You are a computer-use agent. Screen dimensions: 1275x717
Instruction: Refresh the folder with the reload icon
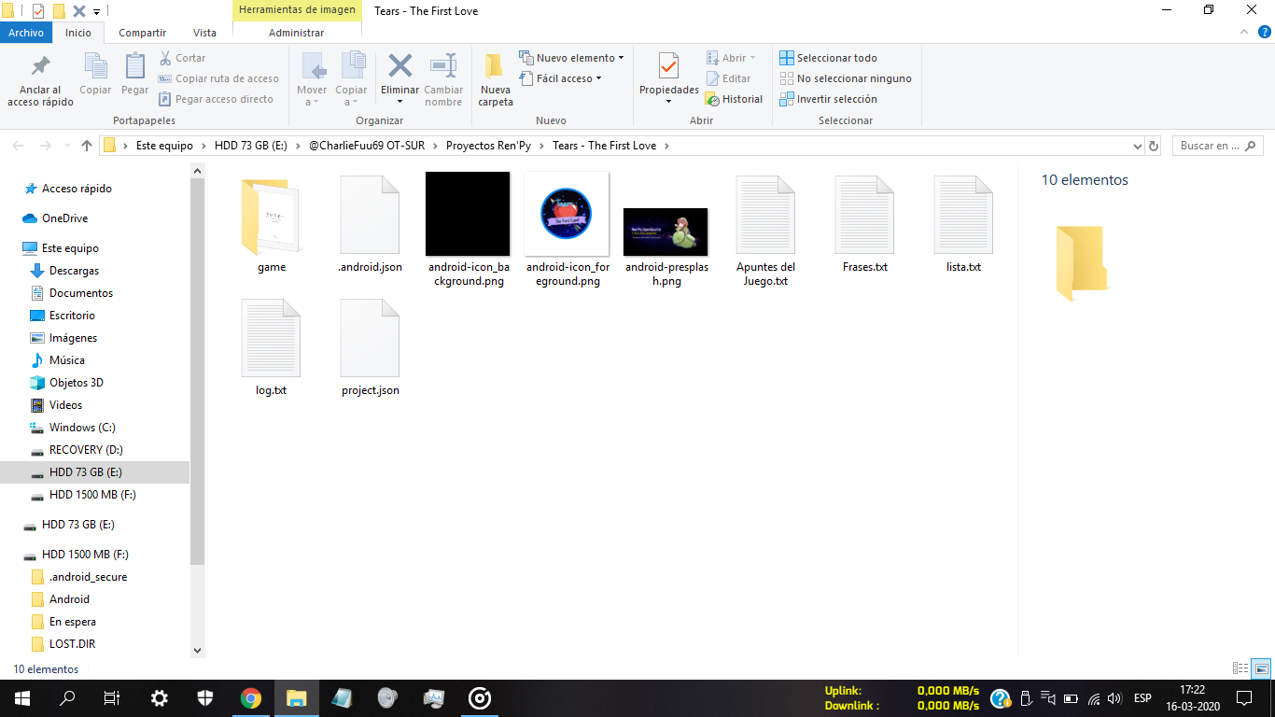point(1154,146)
